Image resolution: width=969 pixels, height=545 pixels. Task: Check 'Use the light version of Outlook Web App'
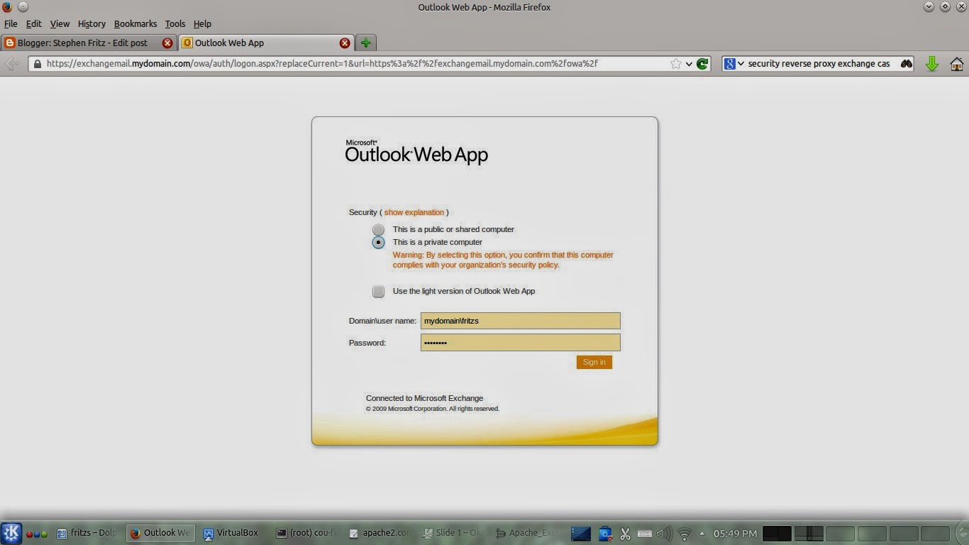pyautogui.click(x=378, y=291)
